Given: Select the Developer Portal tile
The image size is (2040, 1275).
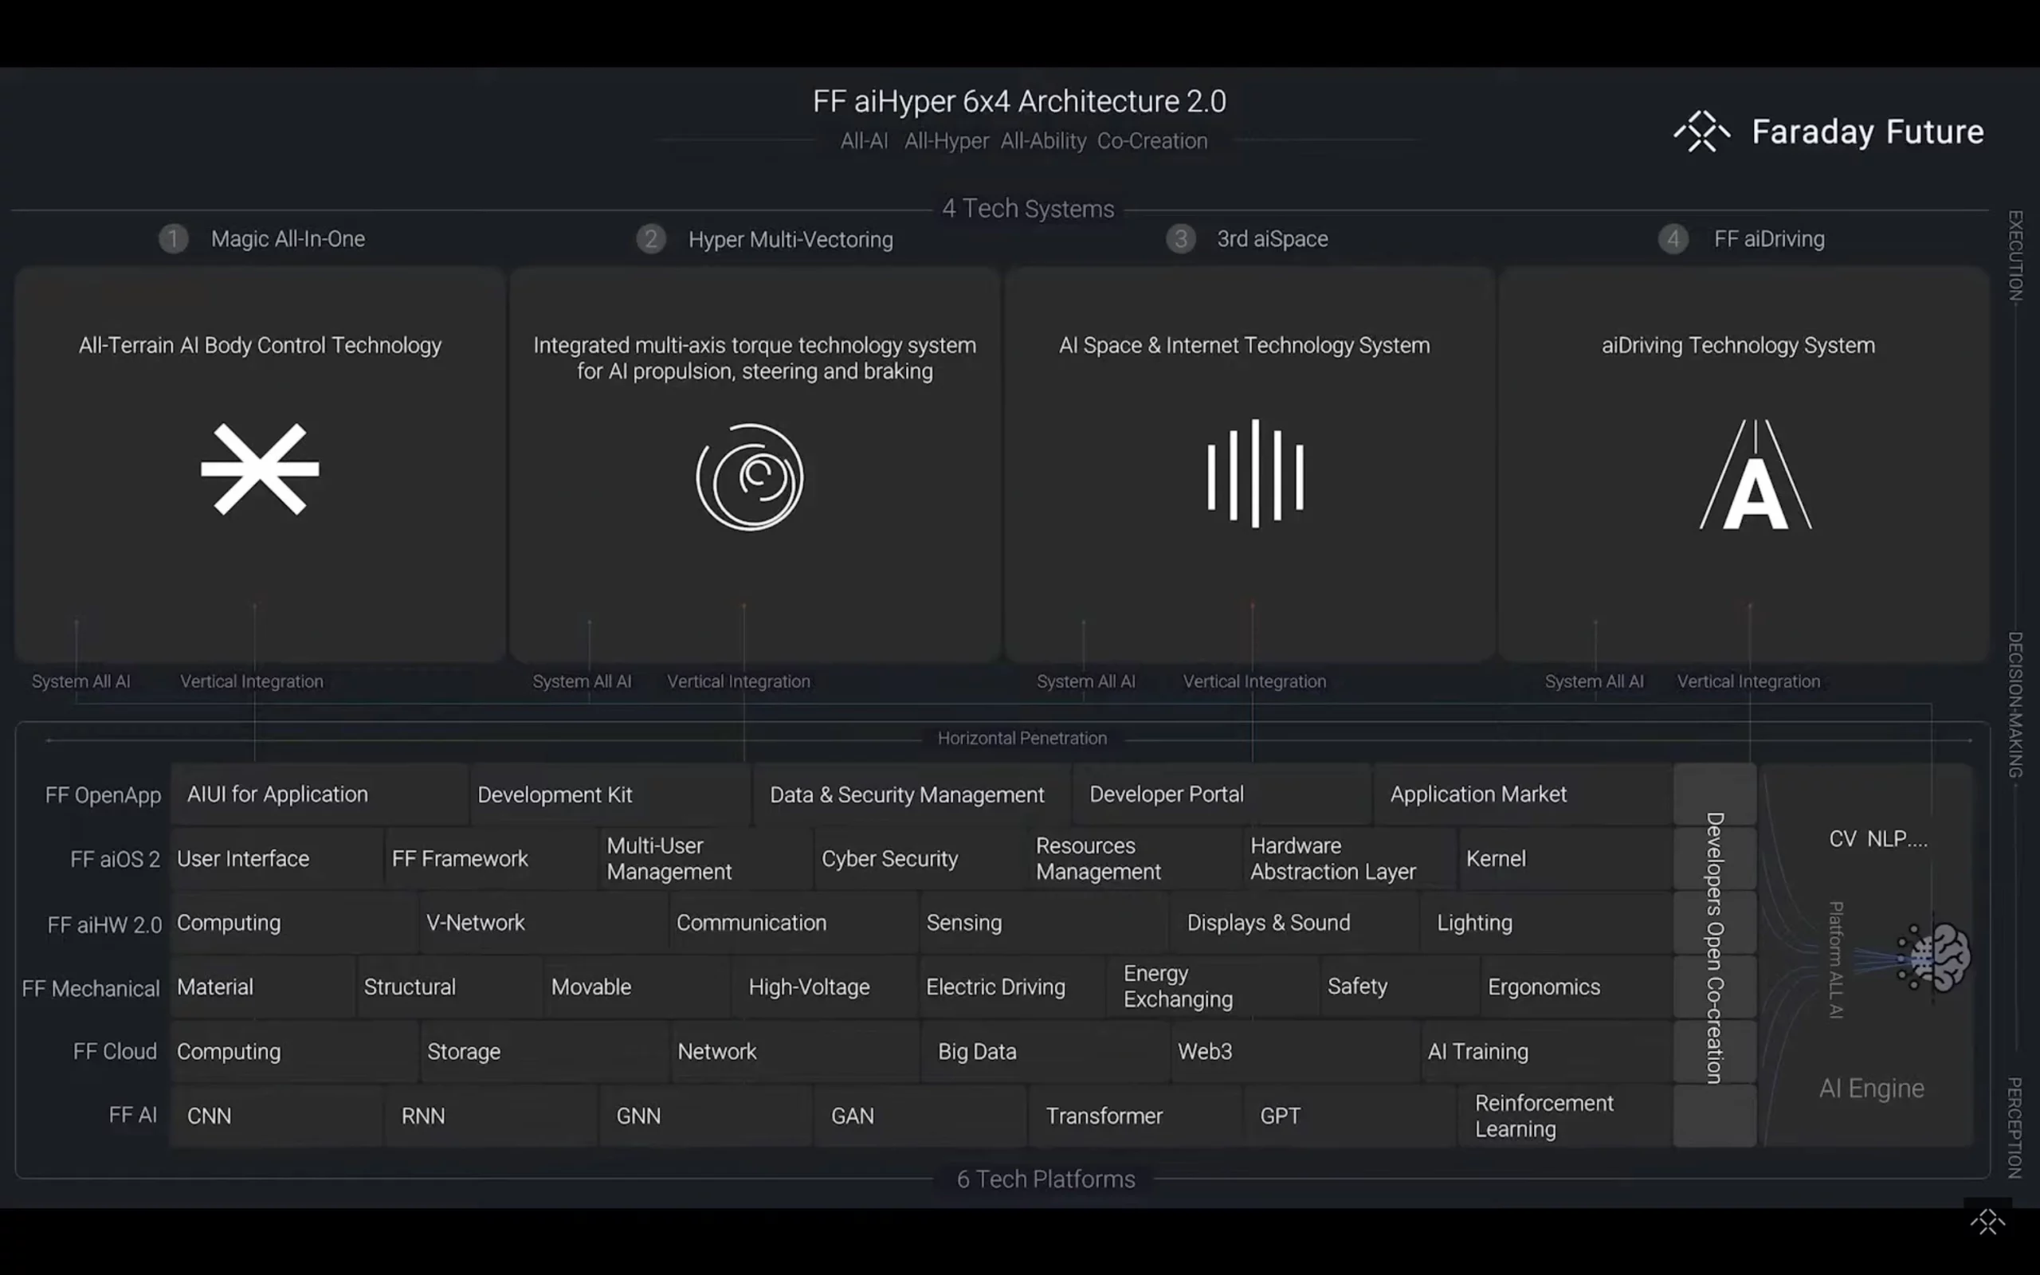Looking at the screenshot, I should [1221, 794].
